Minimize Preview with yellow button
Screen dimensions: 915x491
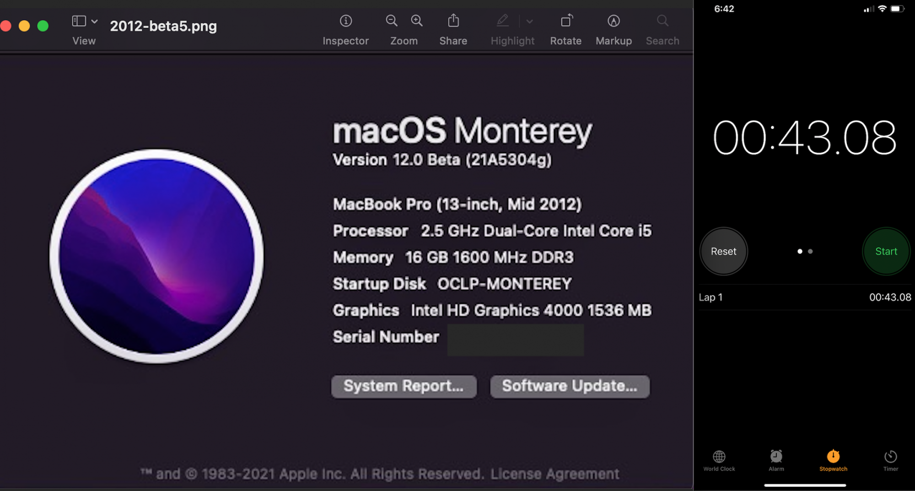24,26
